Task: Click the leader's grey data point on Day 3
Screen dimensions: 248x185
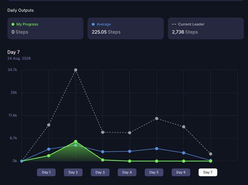Action: [x=103, y=132]
